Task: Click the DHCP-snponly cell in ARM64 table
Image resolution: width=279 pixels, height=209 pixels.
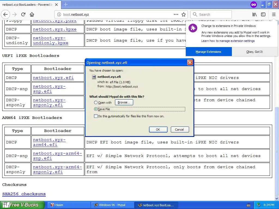Action: pyautogui.click(x=17, y=169)
